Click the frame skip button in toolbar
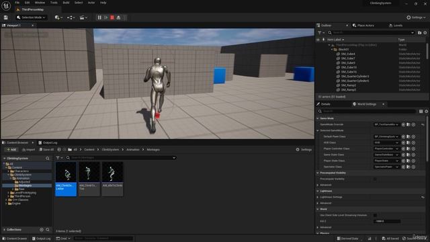430x242 pixels. pos(106,17)
